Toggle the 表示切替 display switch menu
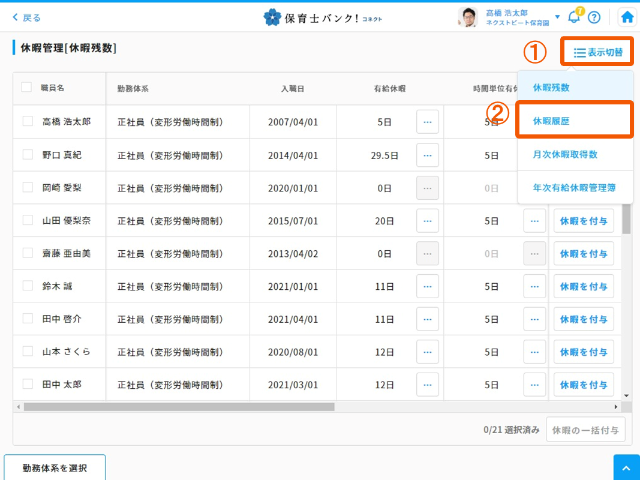This screenshot has width=640, height=480. click(597, 53)
